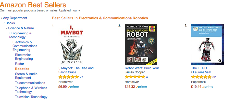Go up to the Books category
The image size is (235, 100).
[10, 23]
